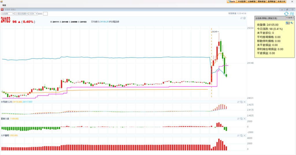Close the 買賣力道 indicator panel
Screen dimensions: 296x155
(245, 118)
